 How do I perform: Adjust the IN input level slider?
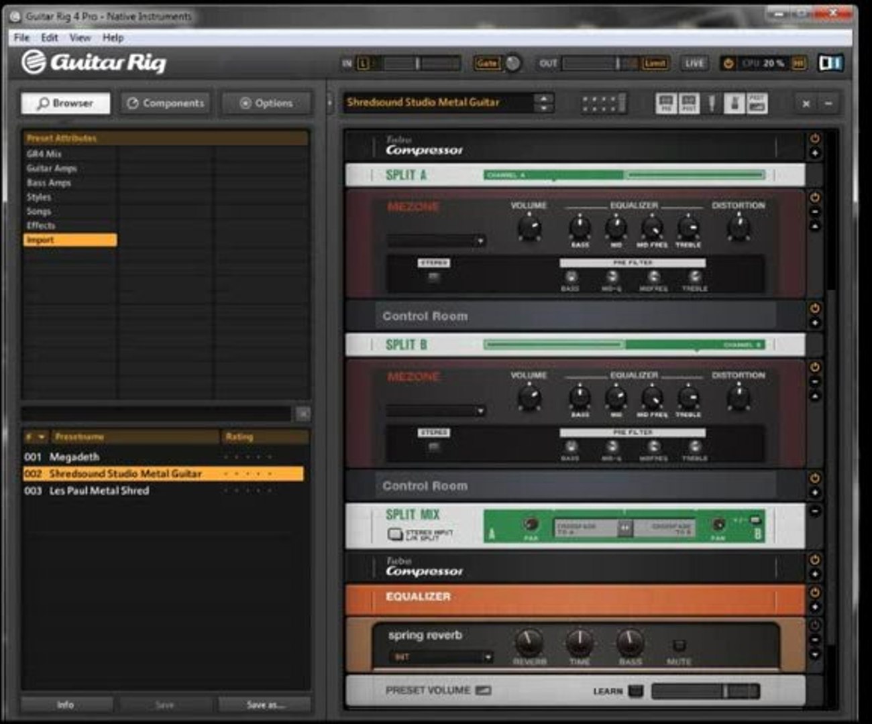[417, 63]
